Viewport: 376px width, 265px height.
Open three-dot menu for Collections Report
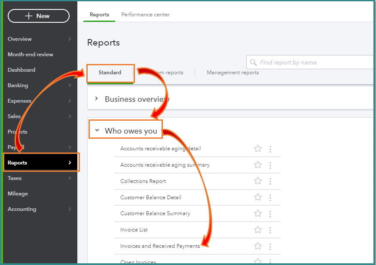pos(270,181)
